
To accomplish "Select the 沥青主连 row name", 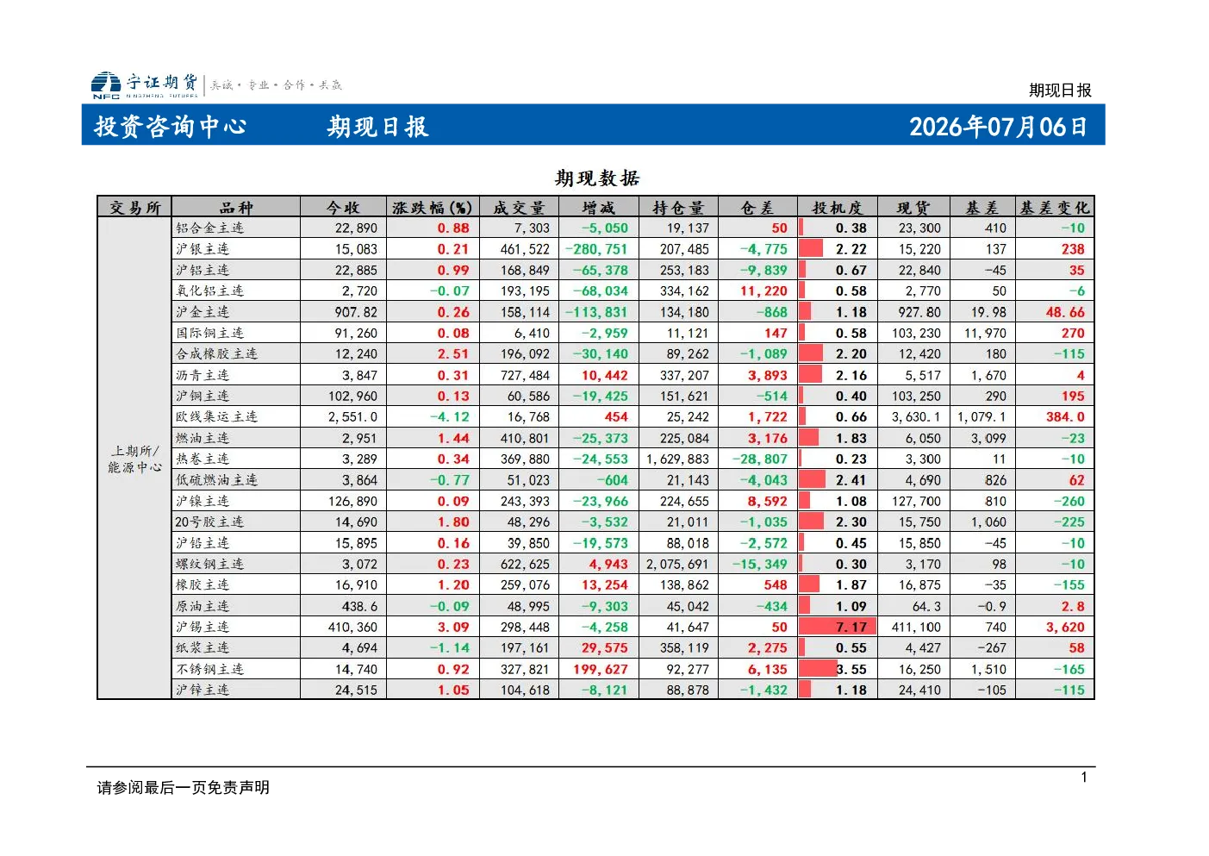I will [203, 375].
